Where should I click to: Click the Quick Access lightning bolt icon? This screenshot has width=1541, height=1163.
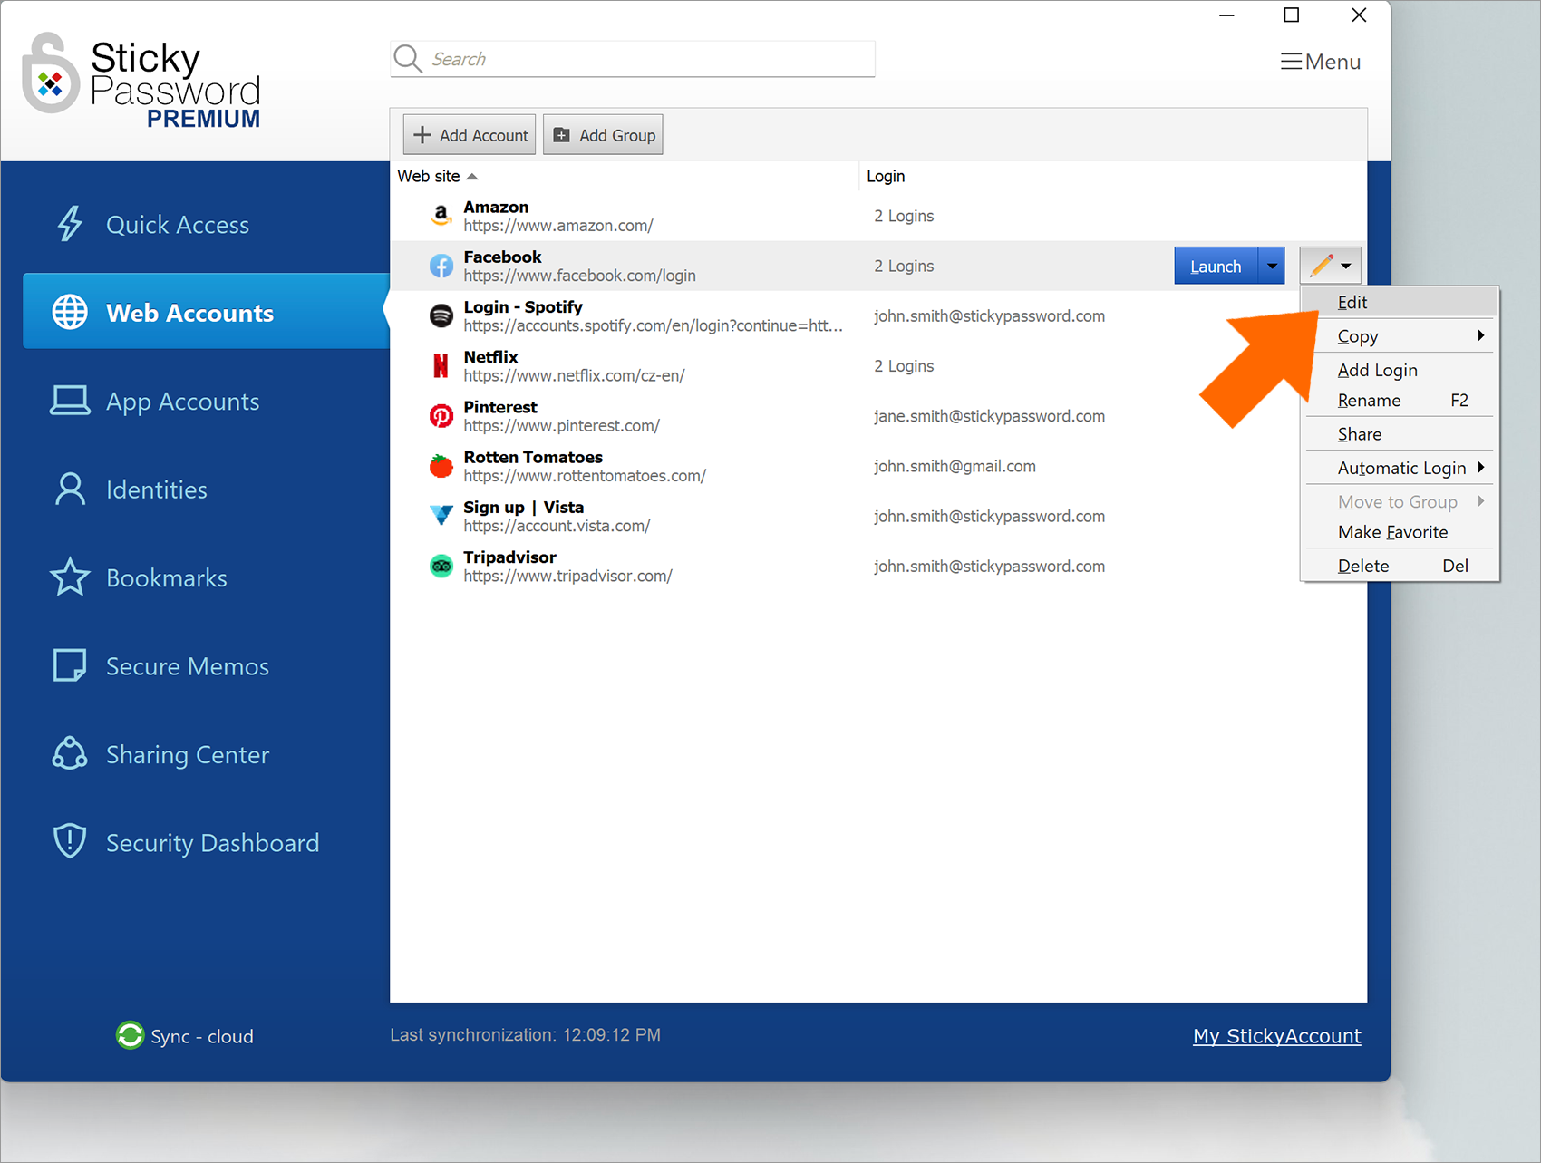point(70,224)
